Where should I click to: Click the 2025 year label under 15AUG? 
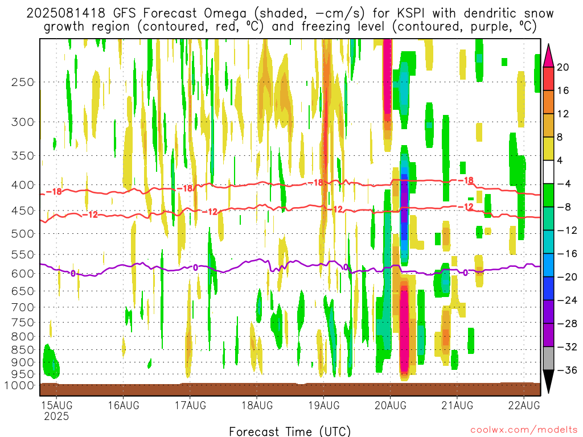[56, 416]
